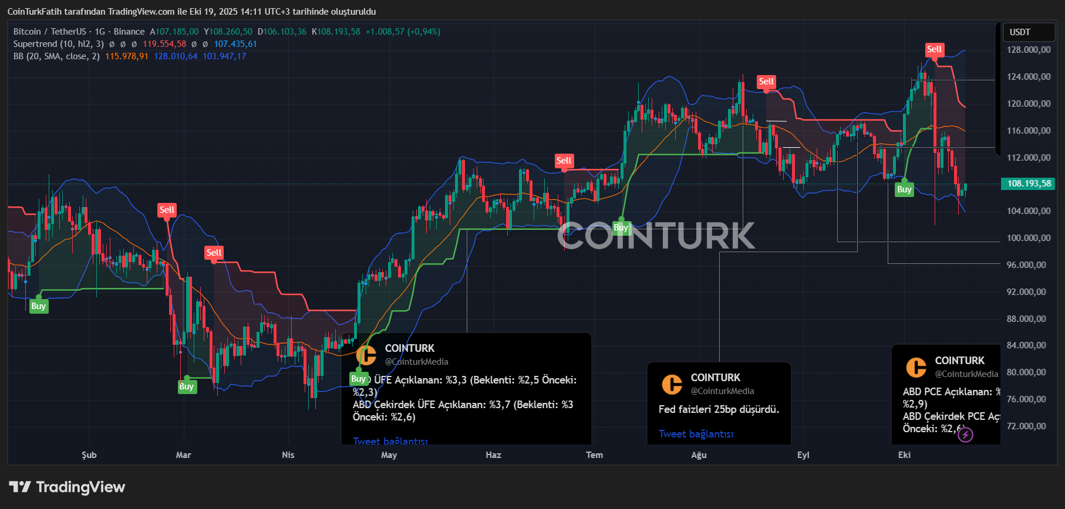Click the Supertrend (10, hl2, 3) indicator legend
The image size is (1065, 509).
tap(59, 44)
